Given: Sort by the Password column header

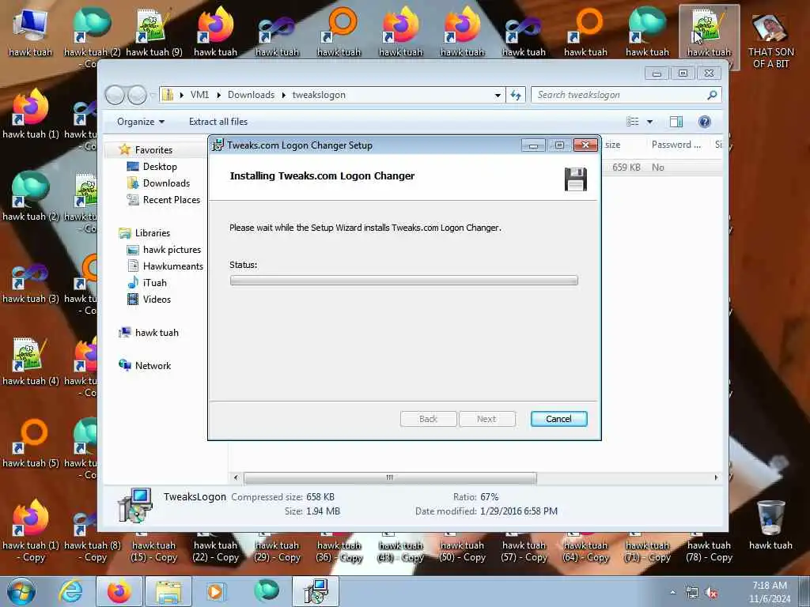Looking at the screenshot, I should (676, 145).
